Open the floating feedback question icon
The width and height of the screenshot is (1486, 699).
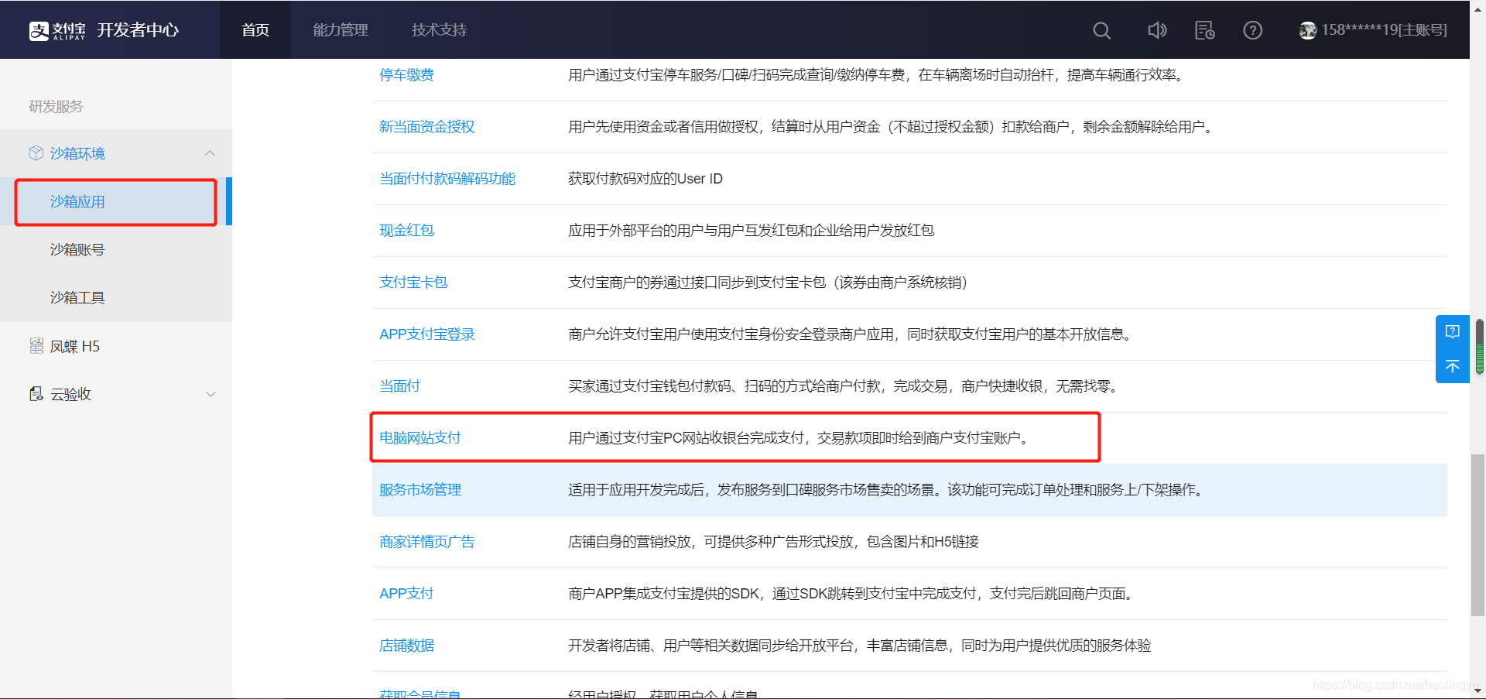[x=1453, y=331]
